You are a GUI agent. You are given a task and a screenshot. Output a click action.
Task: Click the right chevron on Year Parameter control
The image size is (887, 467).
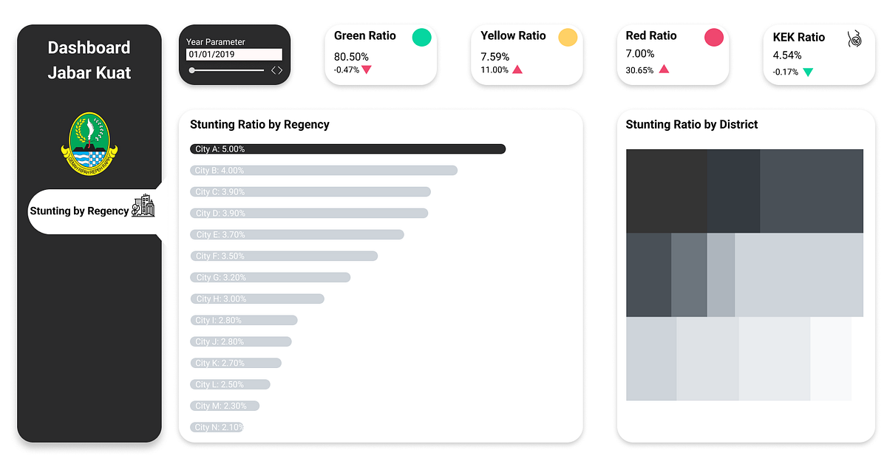pos(280,69)
